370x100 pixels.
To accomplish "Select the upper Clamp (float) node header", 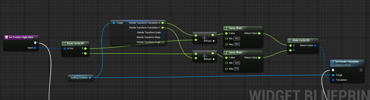I will coord(243,28).
